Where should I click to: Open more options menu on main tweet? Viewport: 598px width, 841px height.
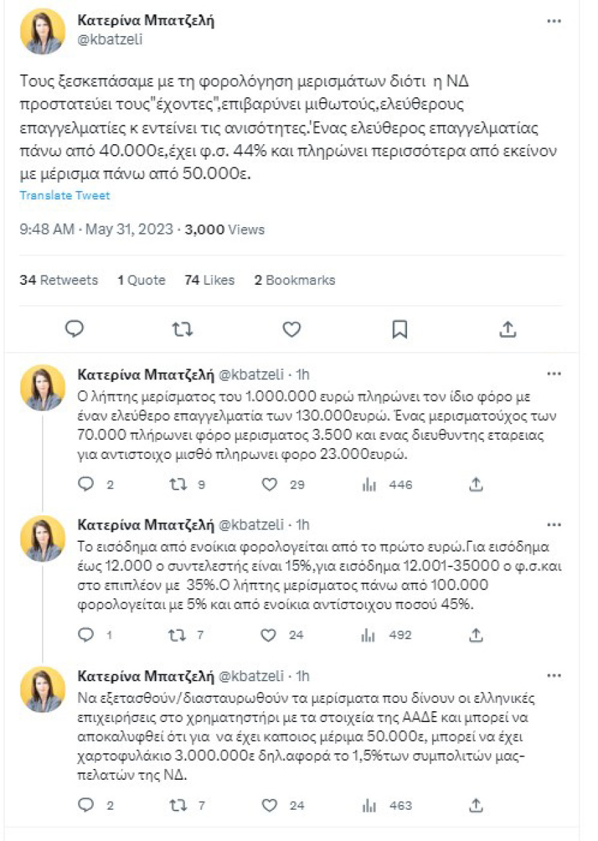pyautogui.click(x=555, y=22)
